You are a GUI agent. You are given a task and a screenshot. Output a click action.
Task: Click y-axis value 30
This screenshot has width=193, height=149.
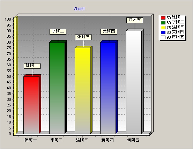[x=9, y=99]
